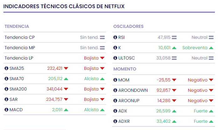218x130 pixels.
Task: Click red down arrow in Tendencia LP row
Action: 102,58
